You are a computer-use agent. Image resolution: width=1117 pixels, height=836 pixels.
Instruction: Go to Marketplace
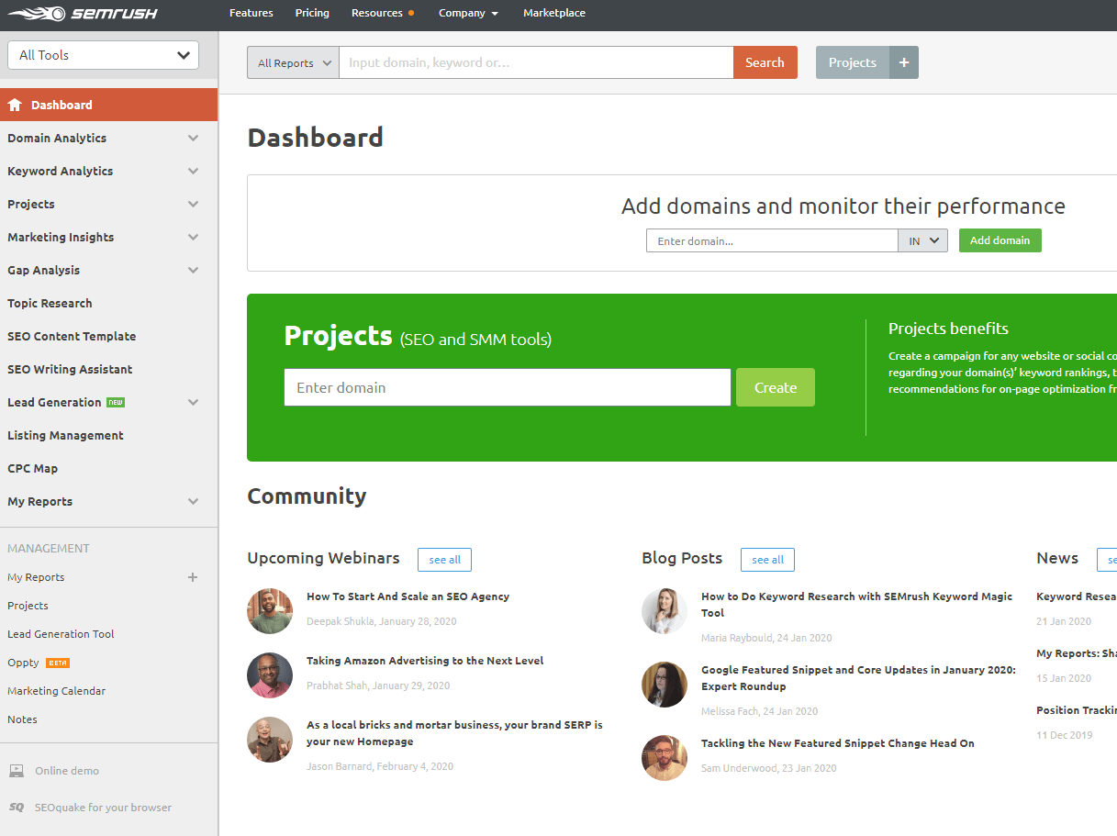click(554, 13)
